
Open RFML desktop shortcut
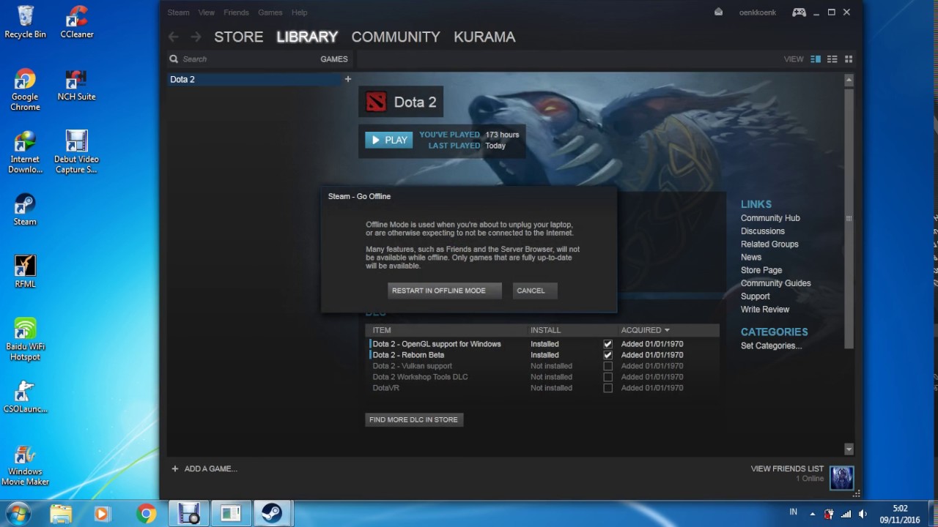click(25, 272)
